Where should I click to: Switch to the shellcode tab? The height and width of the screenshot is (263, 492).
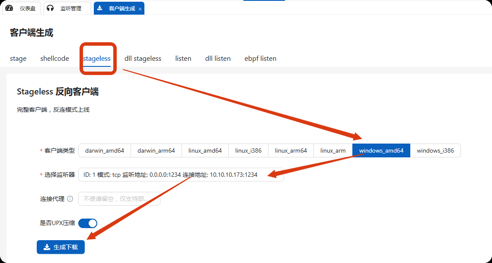[54, 58]
